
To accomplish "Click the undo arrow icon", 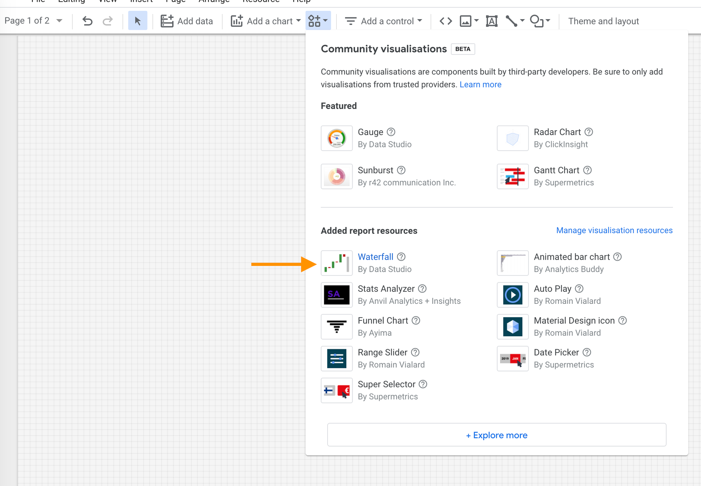I will (88, 21).
